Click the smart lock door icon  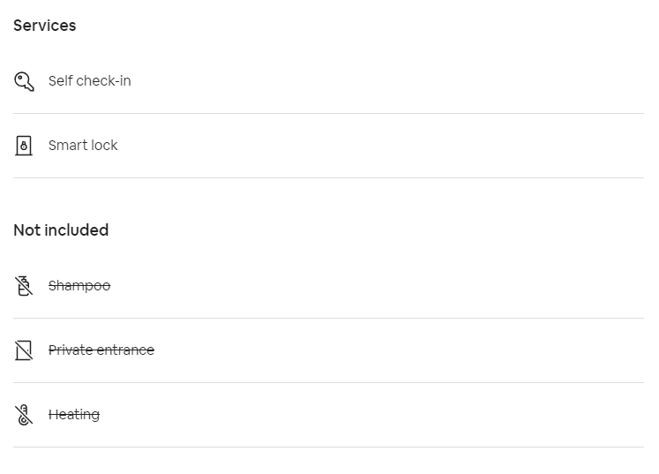click(x=24, y=146)
